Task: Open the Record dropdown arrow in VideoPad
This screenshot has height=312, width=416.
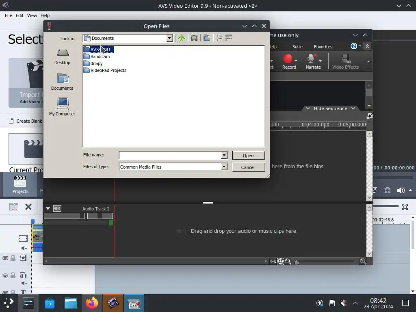Action: point(296,61)
